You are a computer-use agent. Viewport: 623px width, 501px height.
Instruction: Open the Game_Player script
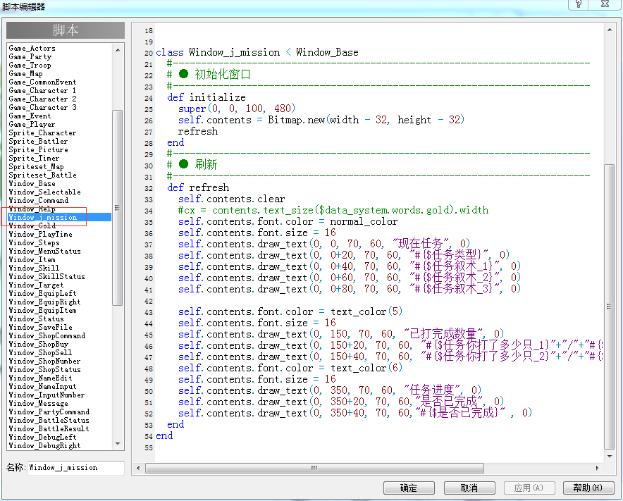tap(32, 124)
